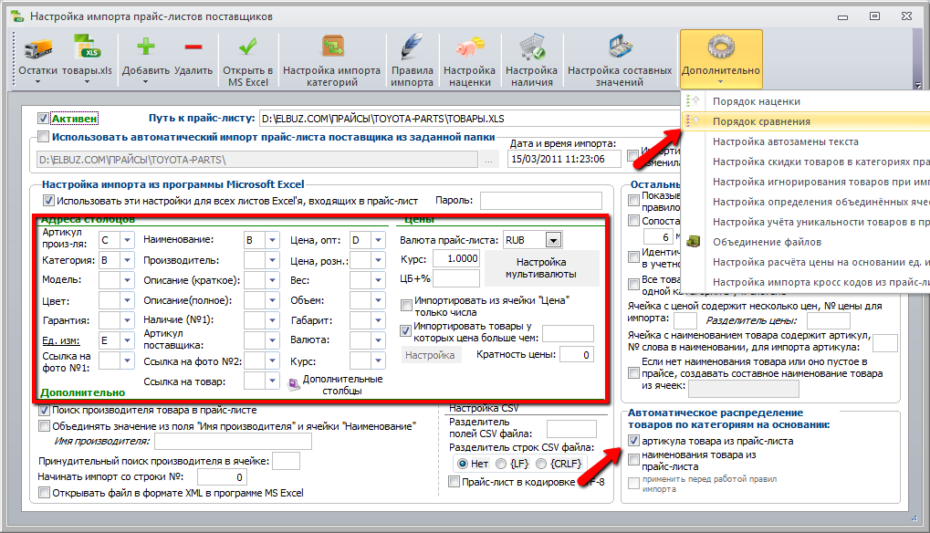Image resolution: width=930 pixels, height=533 pixels.
Task: Check Открывать файл в формате XML
Action: point(44,492)
